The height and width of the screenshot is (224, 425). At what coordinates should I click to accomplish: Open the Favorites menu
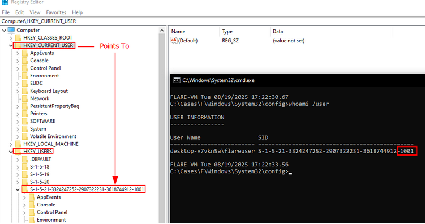[x=56, y=12]
